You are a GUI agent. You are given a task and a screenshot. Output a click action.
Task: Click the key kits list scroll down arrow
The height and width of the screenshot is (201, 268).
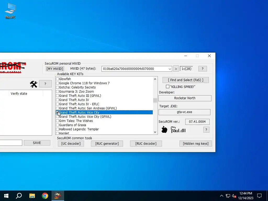(155, 132)
